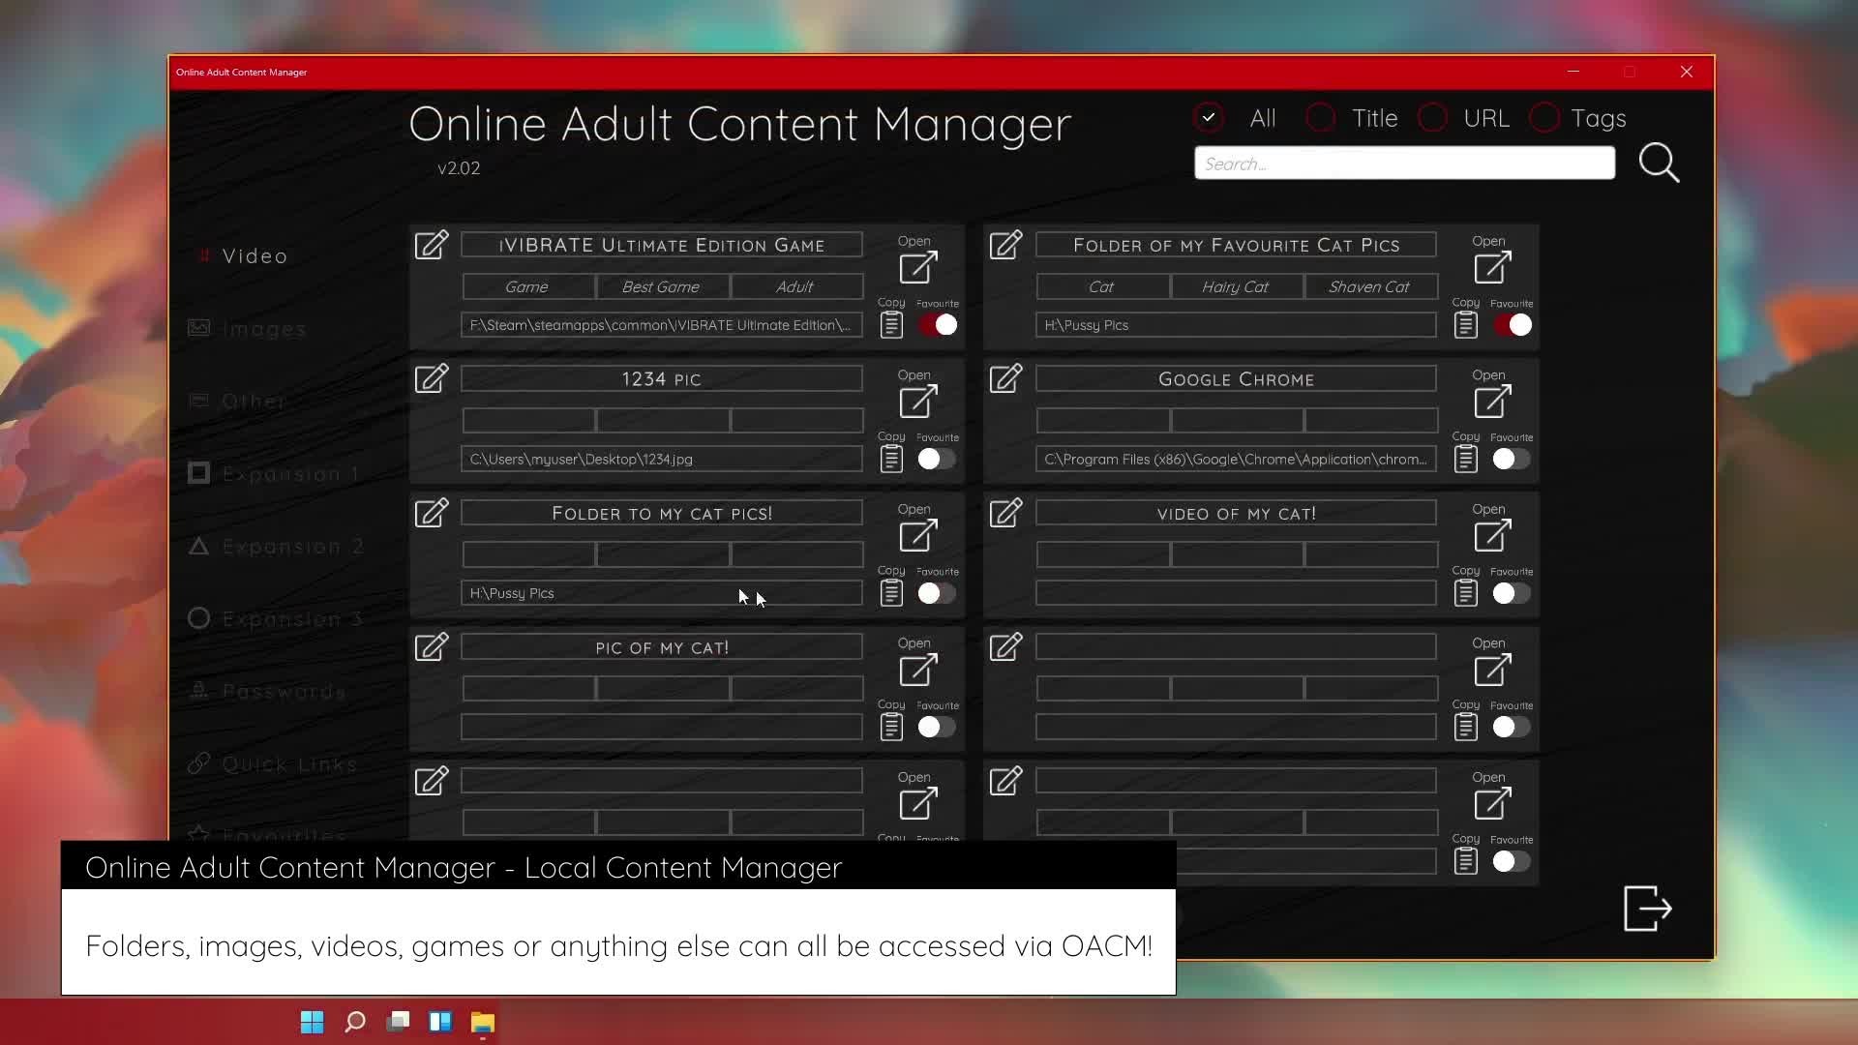Switch to the Images section in sidebar

click(263, 329)
